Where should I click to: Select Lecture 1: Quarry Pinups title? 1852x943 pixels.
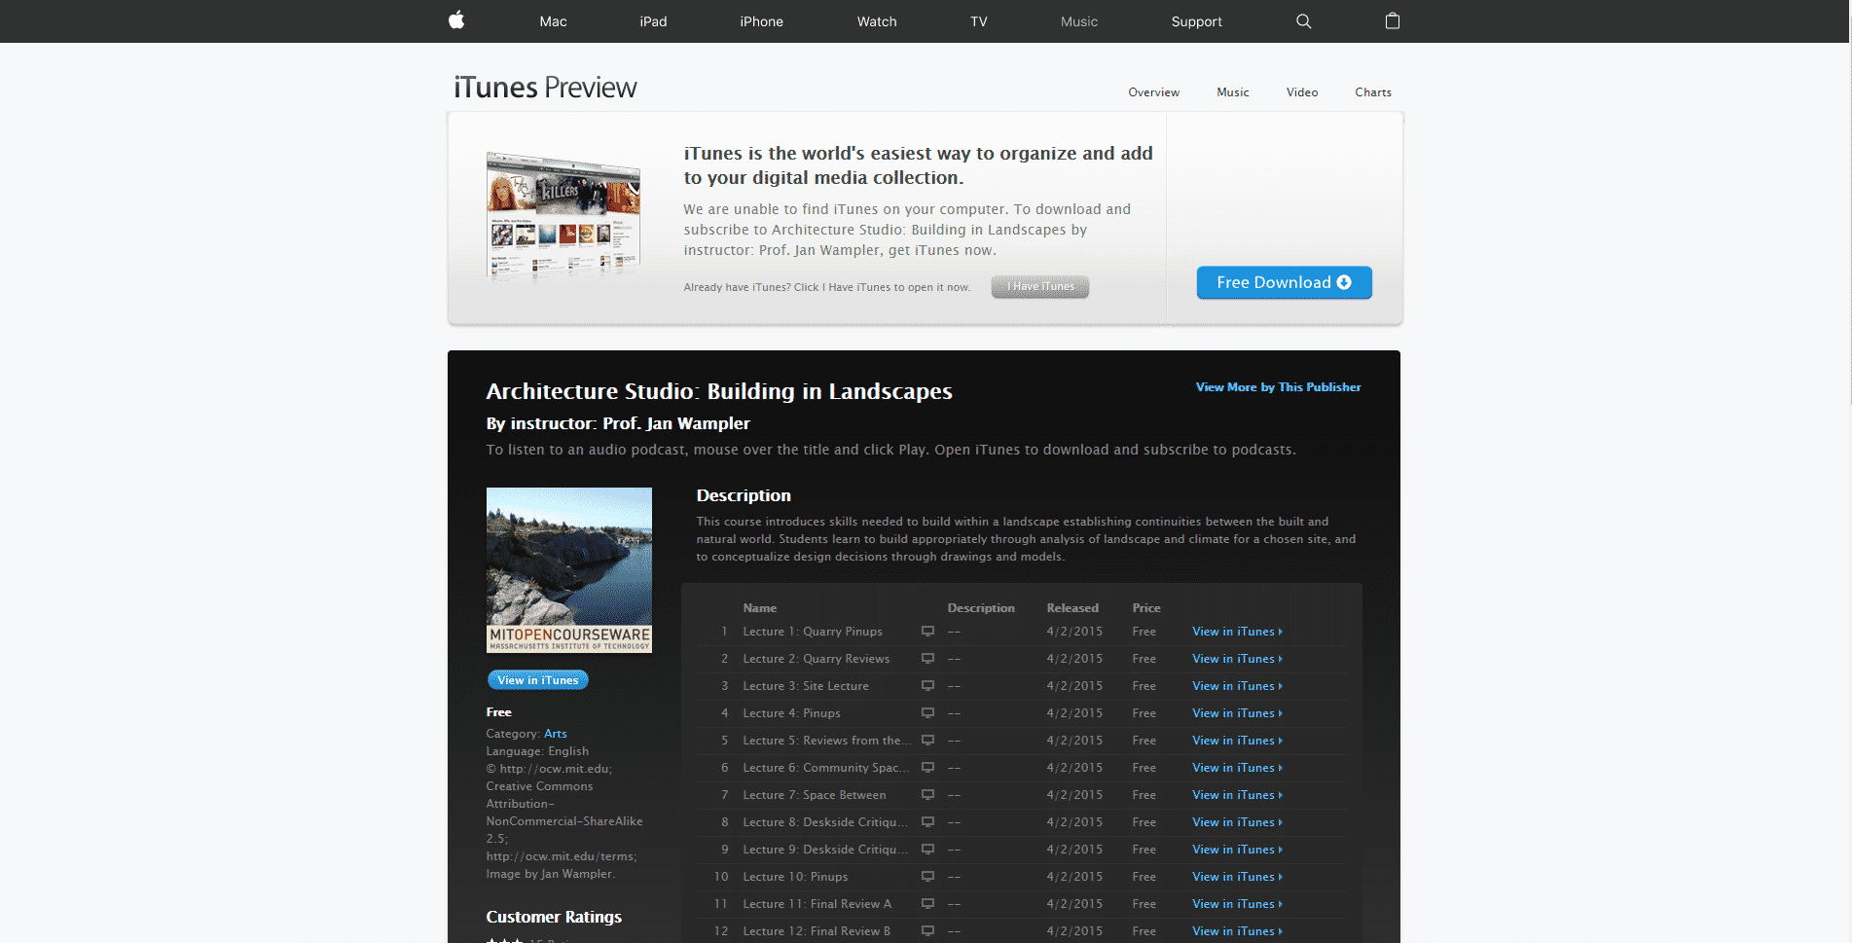[813, 632]
